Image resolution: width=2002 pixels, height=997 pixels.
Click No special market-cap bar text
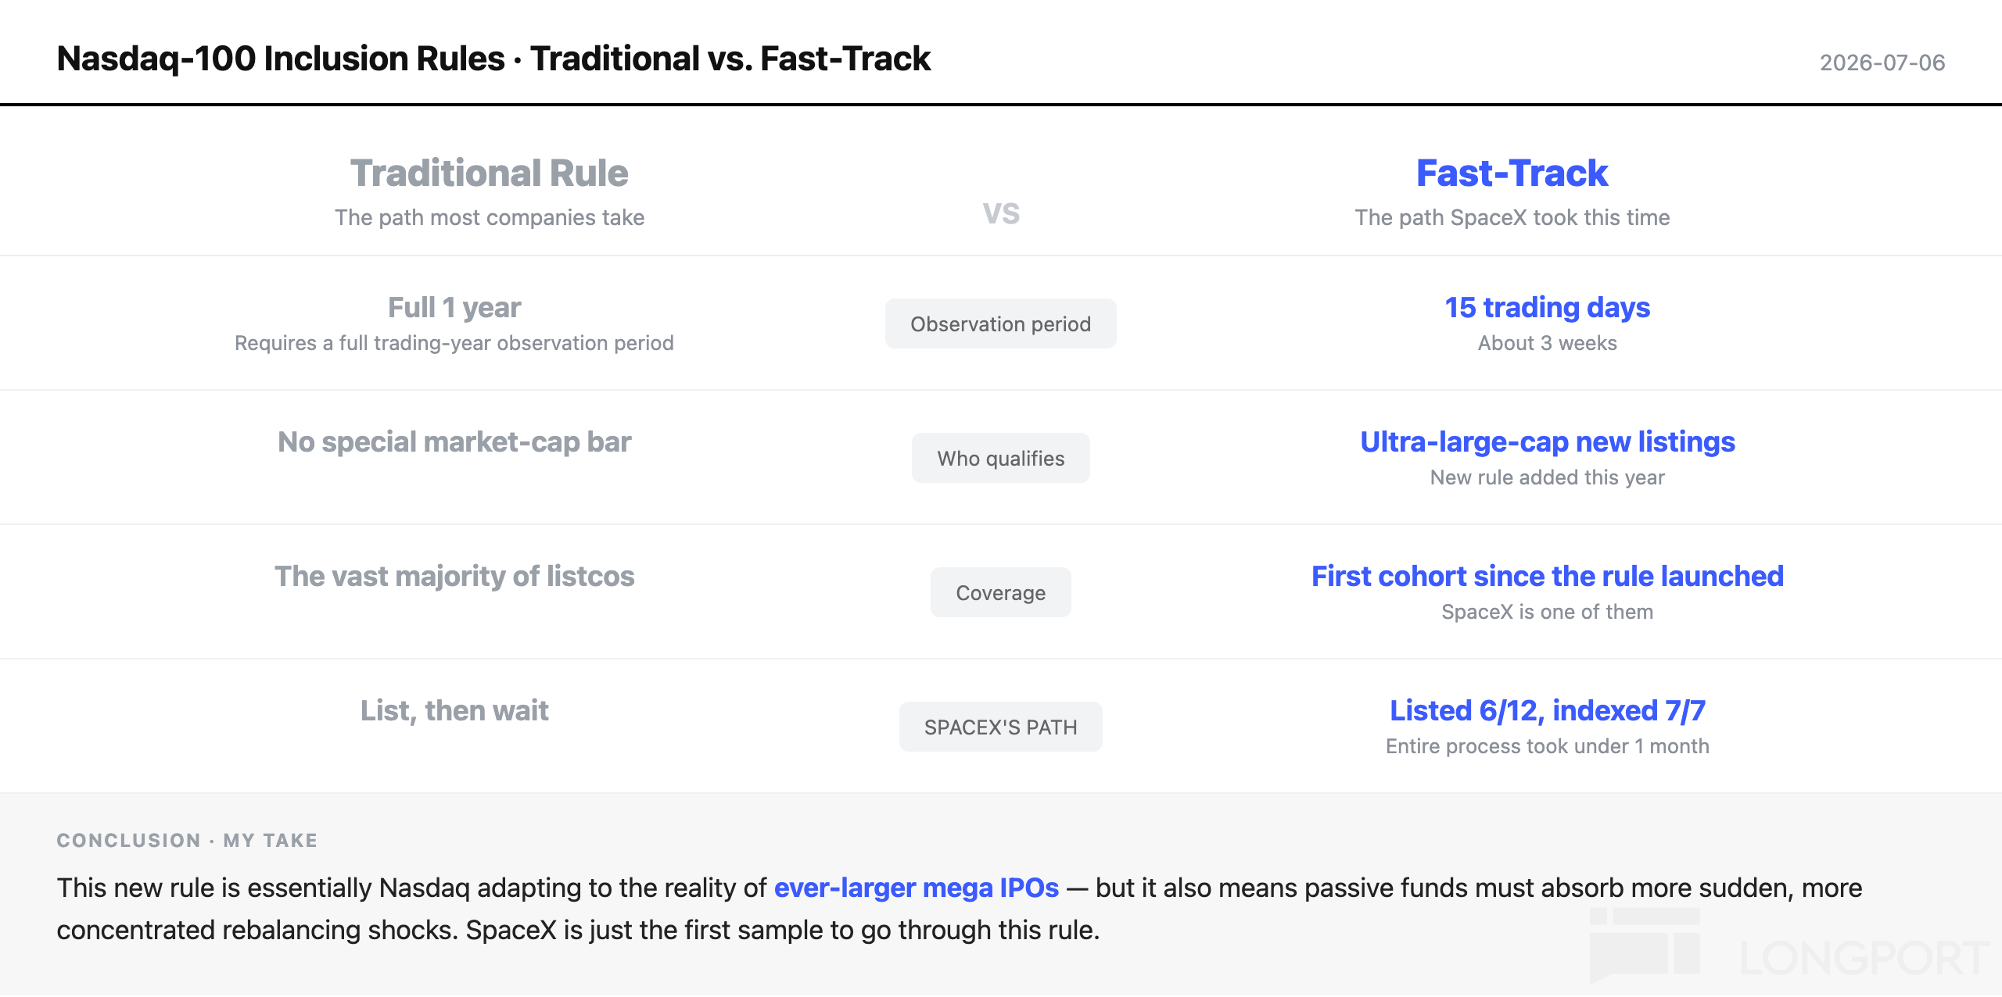[x=454, y=441]
